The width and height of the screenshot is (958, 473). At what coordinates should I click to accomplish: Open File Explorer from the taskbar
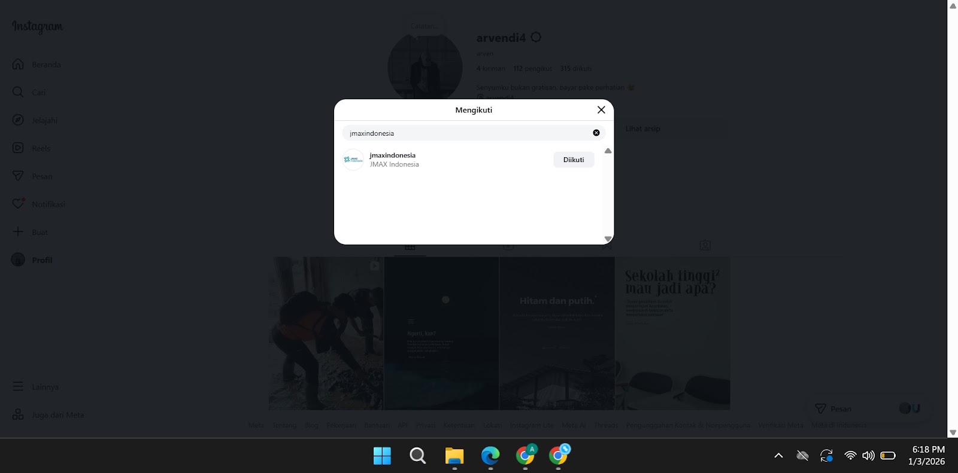[454, 456]
